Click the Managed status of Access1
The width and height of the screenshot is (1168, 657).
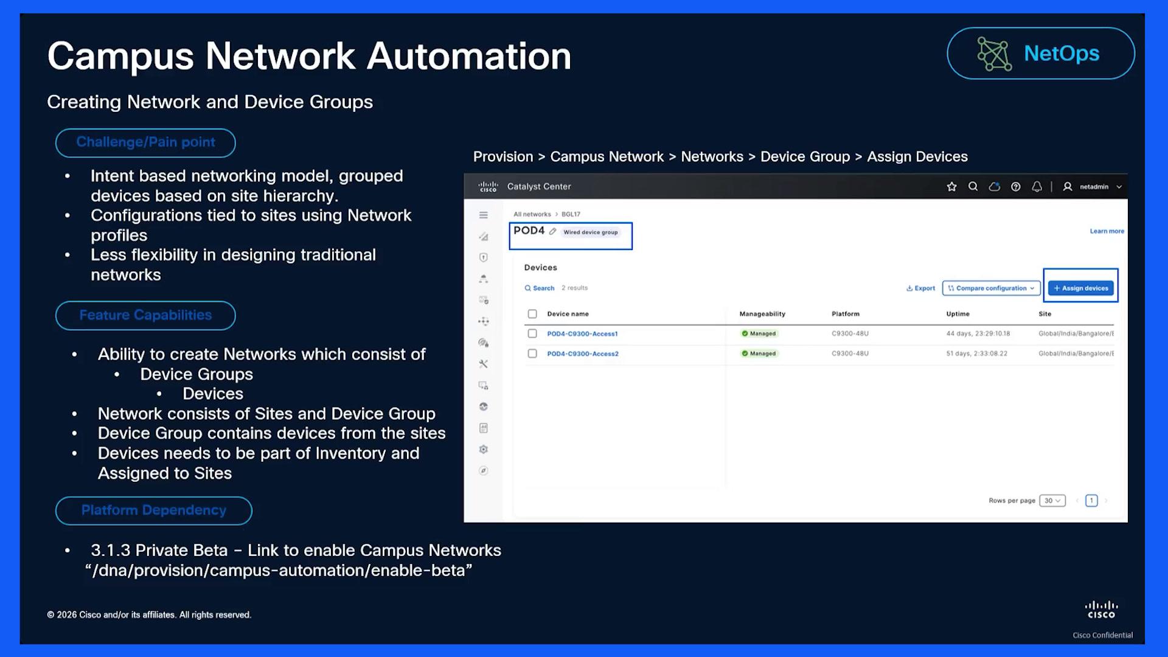[759, 333]
